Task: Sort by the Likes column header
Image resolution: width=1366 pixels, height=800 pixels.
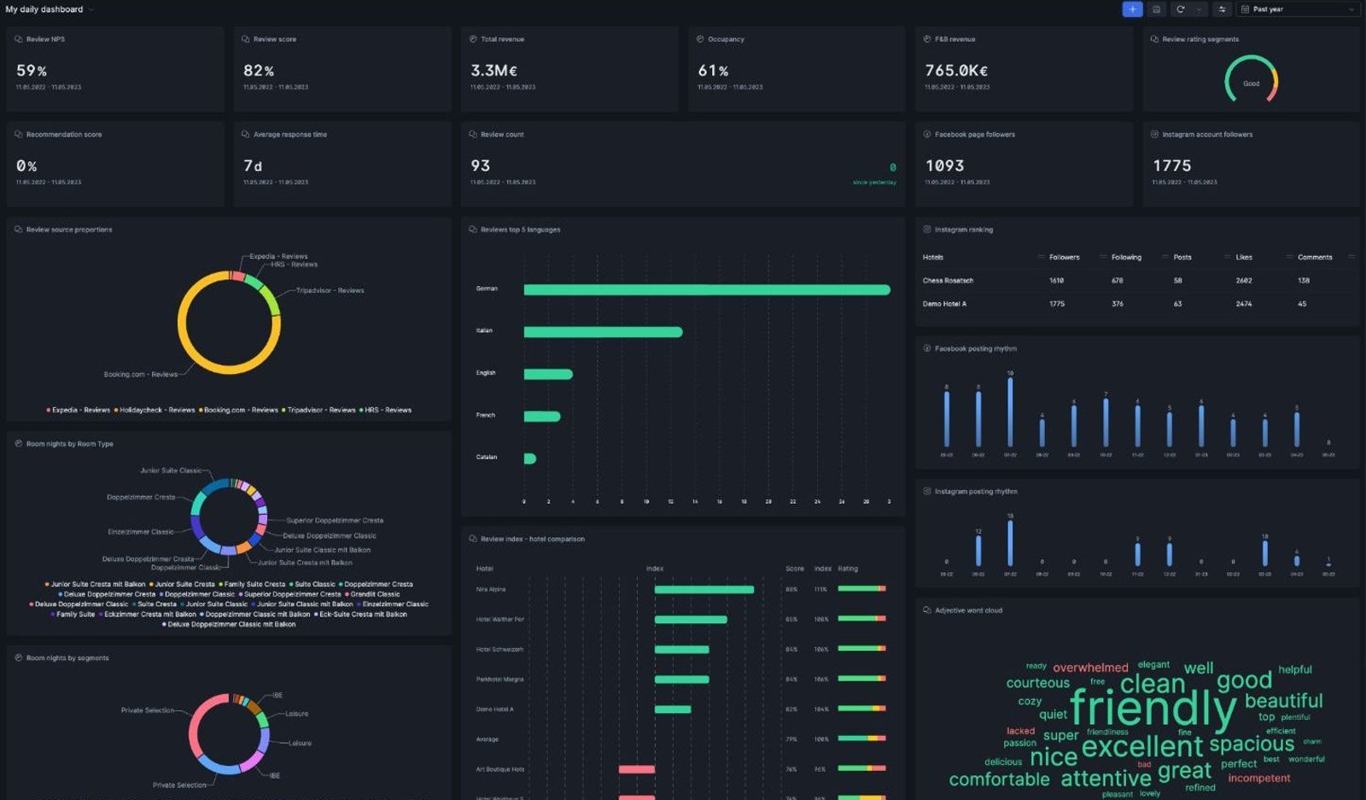Action: tap(1244, 257)
